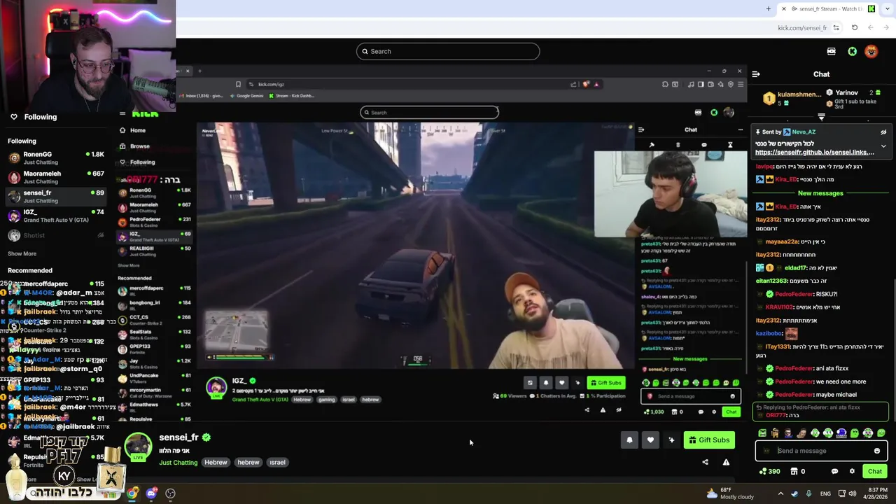Click green Kick K icon in outer header

pos(852,51)
